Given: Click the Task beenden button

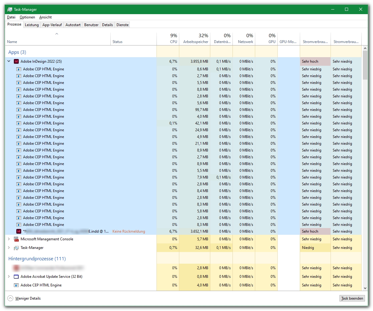Looking at the screenshot, I should pyautogui.click(x=352, y=298).
